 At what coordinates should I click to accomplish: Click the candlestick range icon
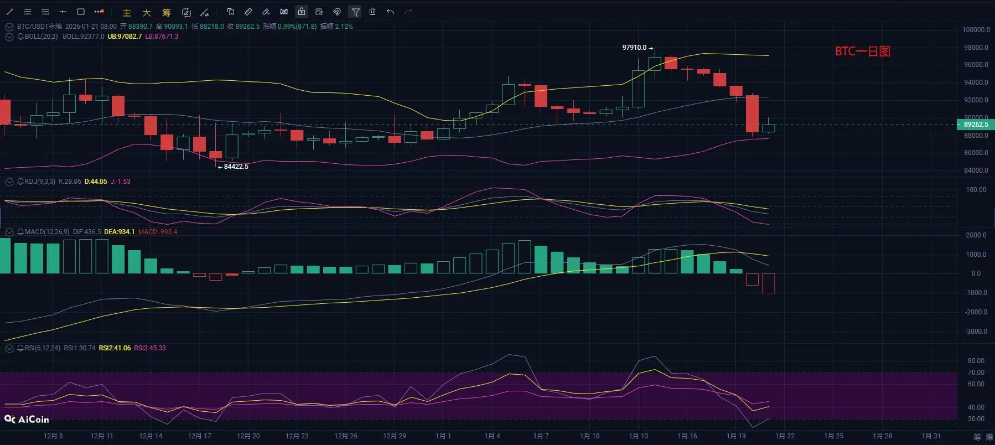point(284,12)
